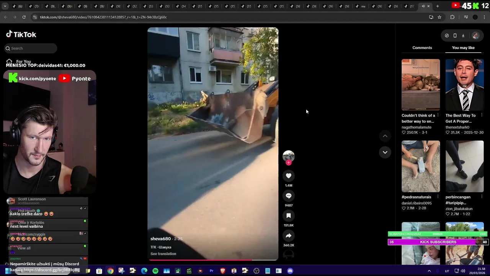Screen dimensions: 490x276
Task: Click the browser address bar URL
Action: click(x=103, y=17)
